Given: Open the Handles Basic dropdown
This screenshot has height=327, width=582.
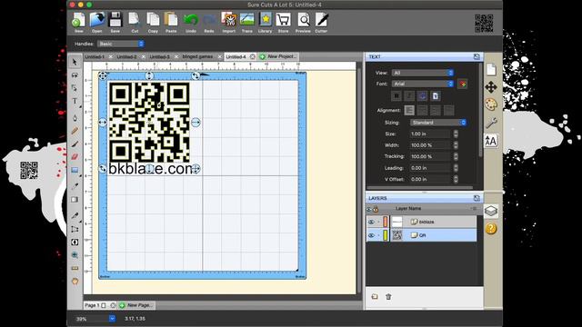Looking at the screenshot, I should pos(121,44).
